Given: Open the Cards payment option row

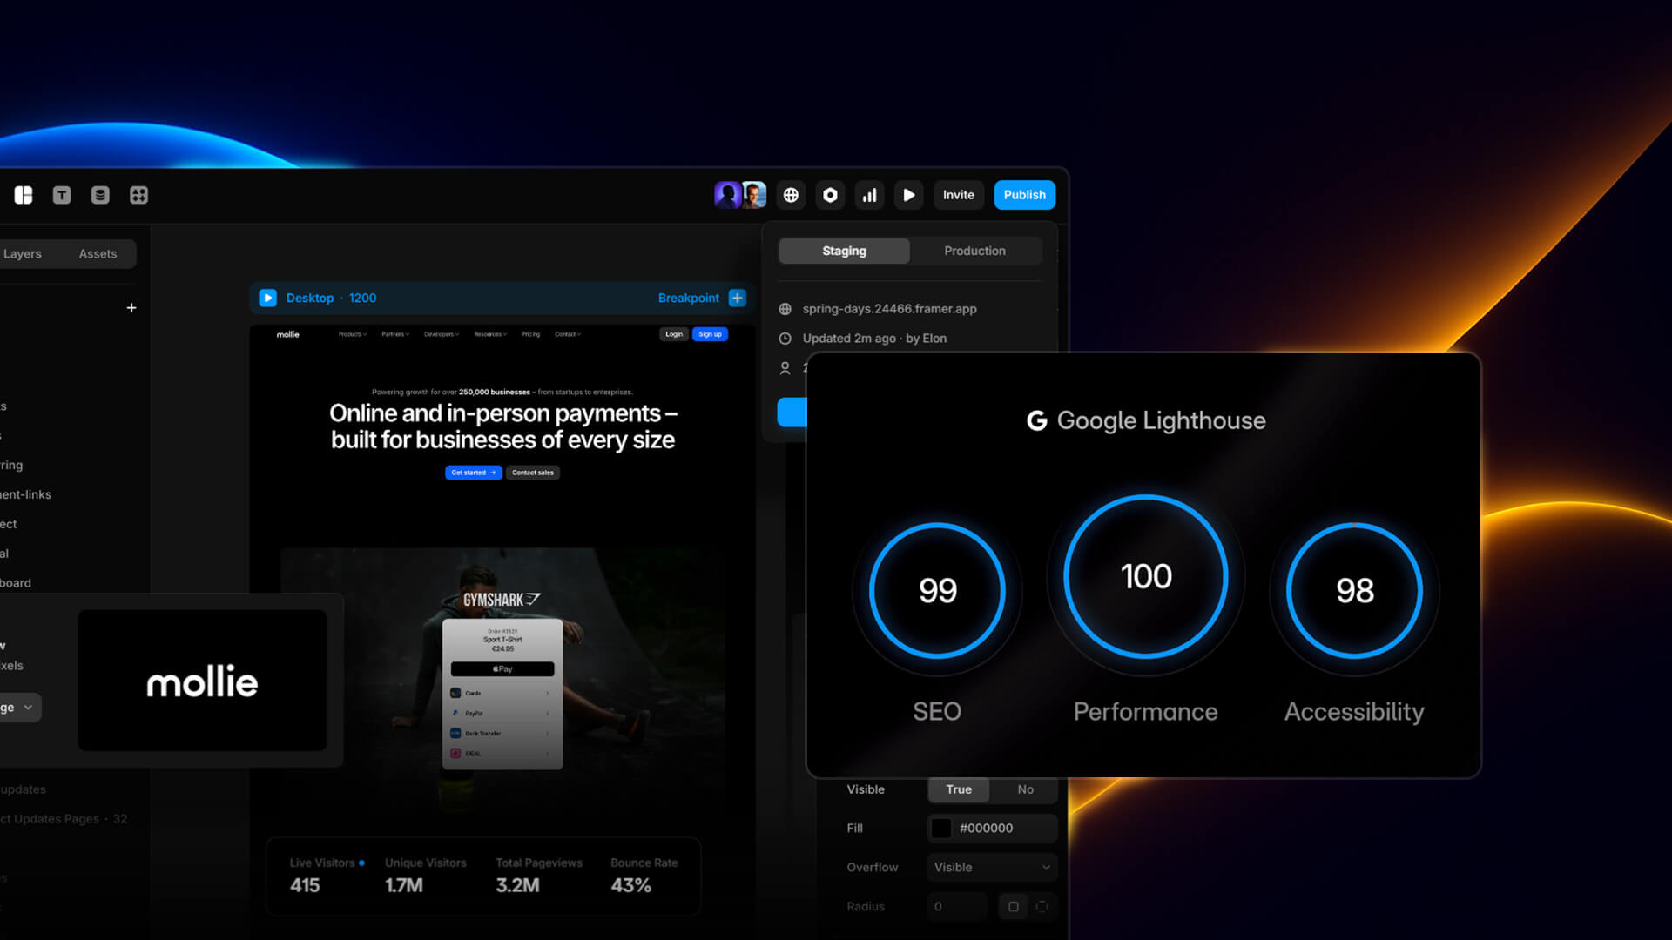Looking at the screenshot, I should (x=502, y=693).
